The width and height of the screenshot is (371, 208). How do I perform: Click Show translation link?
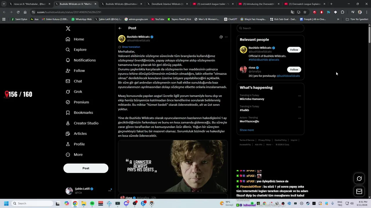pyautogui.click(x=131, y=47)
